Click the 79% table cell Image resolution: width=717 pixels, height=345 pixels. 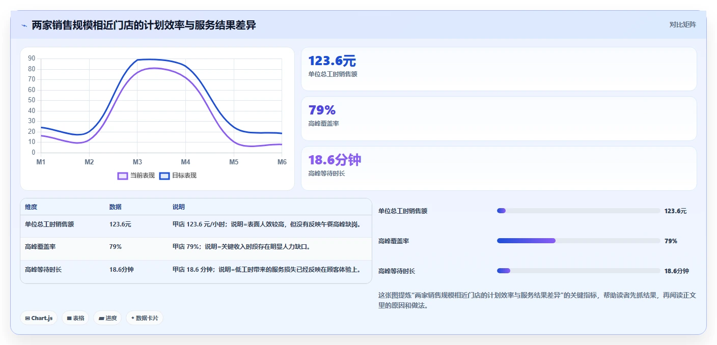coord(116,247)
